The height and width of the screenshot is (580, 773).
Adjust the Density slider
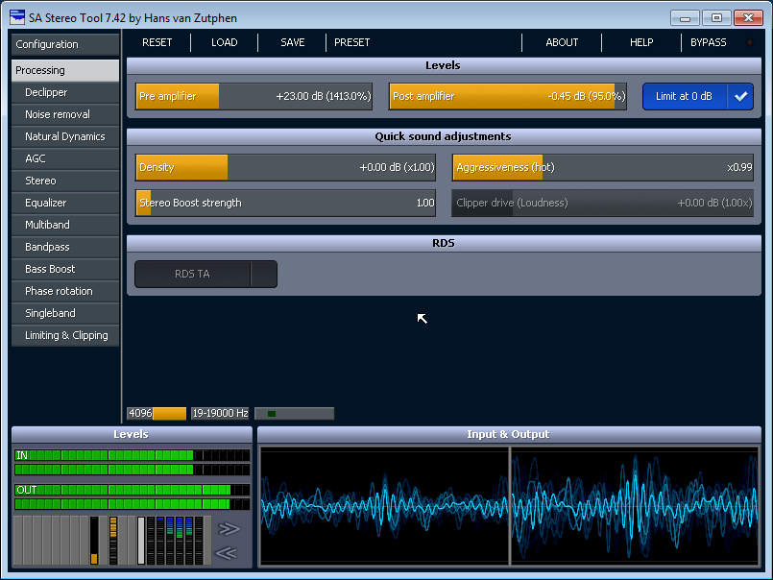point(285,167)
